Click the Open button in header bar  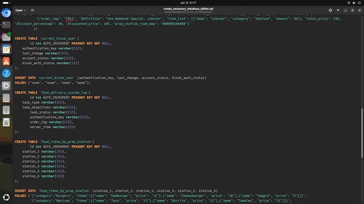tap(19, 10)
